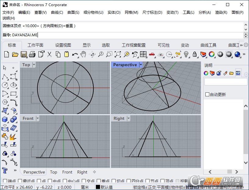249x190 pixels.
Task: Open the Perspective viewport title dropdown arrow
Action: click(x=141, y=65)
